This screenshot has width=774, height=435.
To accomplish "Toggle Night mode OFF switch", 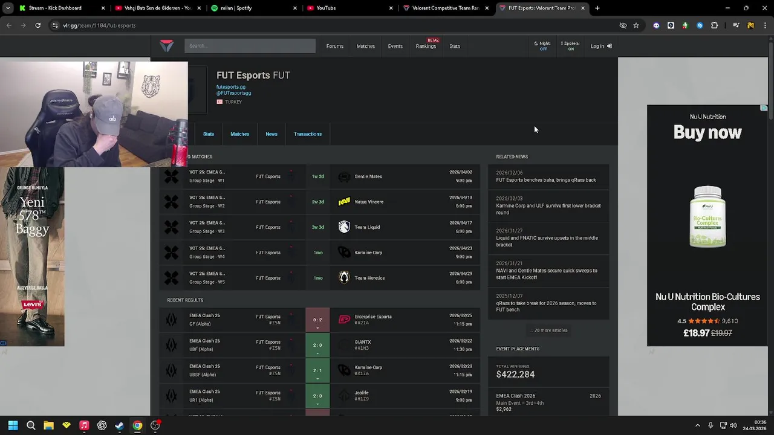I will [542, 46].
